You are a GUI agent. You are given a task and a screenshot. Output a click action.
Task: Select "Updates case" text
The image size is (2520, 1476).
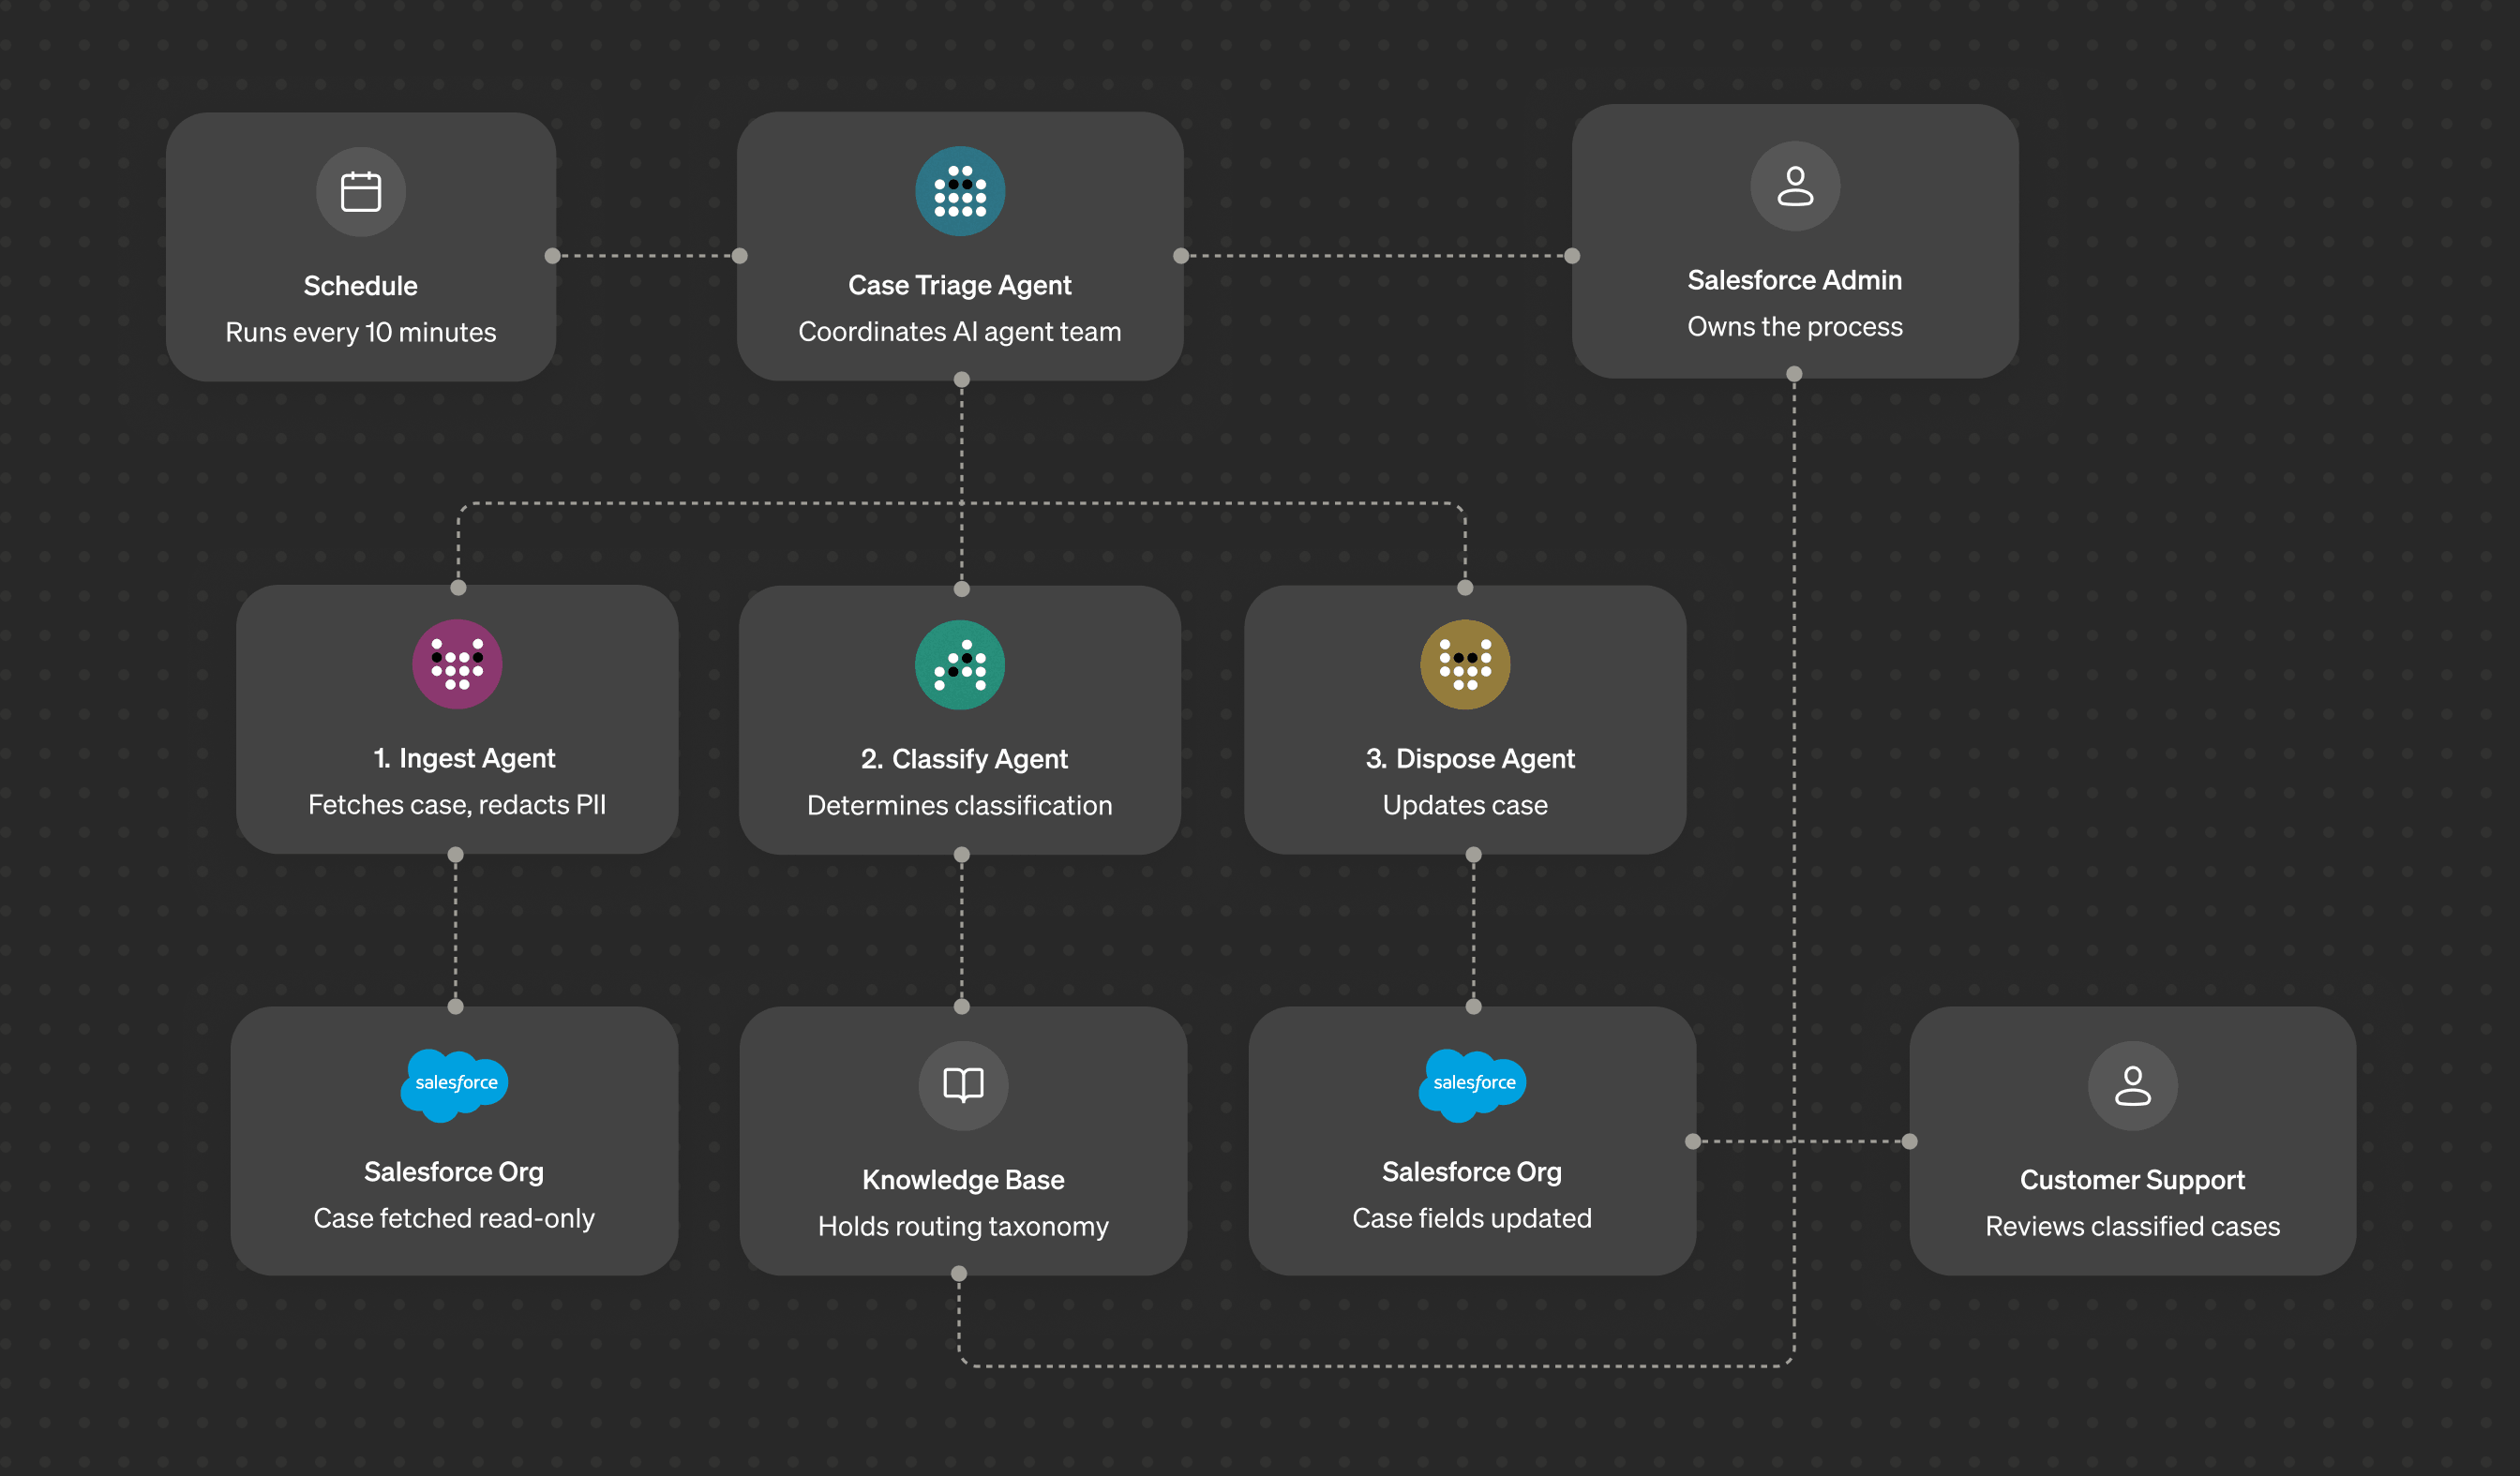click(x=1465, y=805)
